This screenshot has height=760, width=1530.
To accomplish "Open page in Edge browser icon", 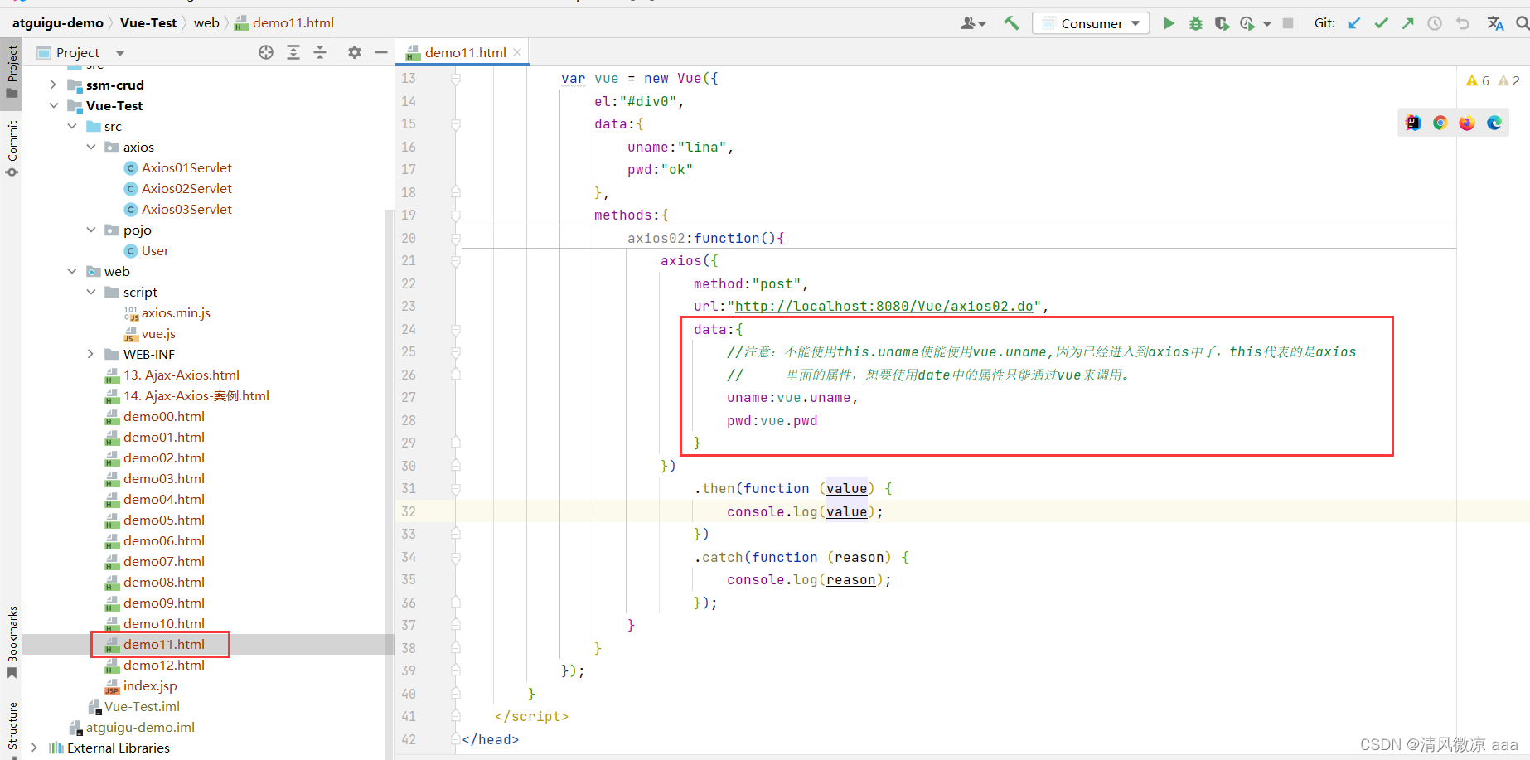I will pos(1494,123).
